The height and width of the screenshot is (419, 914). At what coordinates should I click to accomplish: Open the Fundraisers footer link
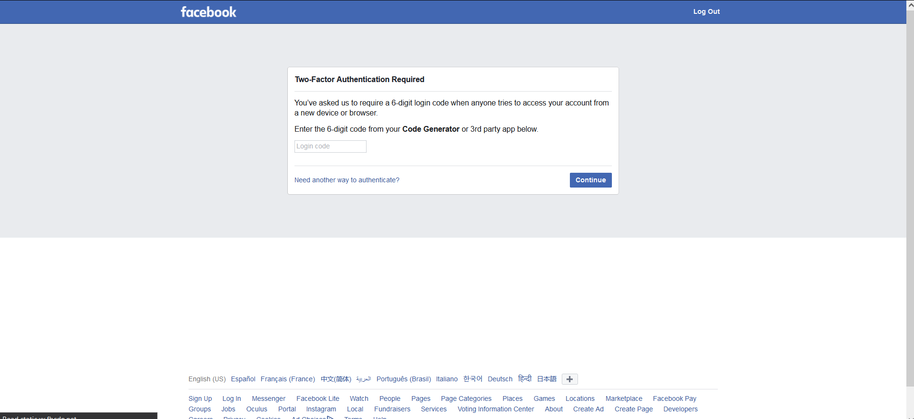coord(392,409)
